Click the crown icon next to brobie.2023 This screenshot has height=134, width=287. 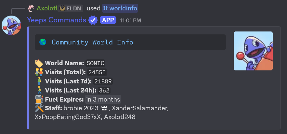pyautogui.click(x=104, y=108)
